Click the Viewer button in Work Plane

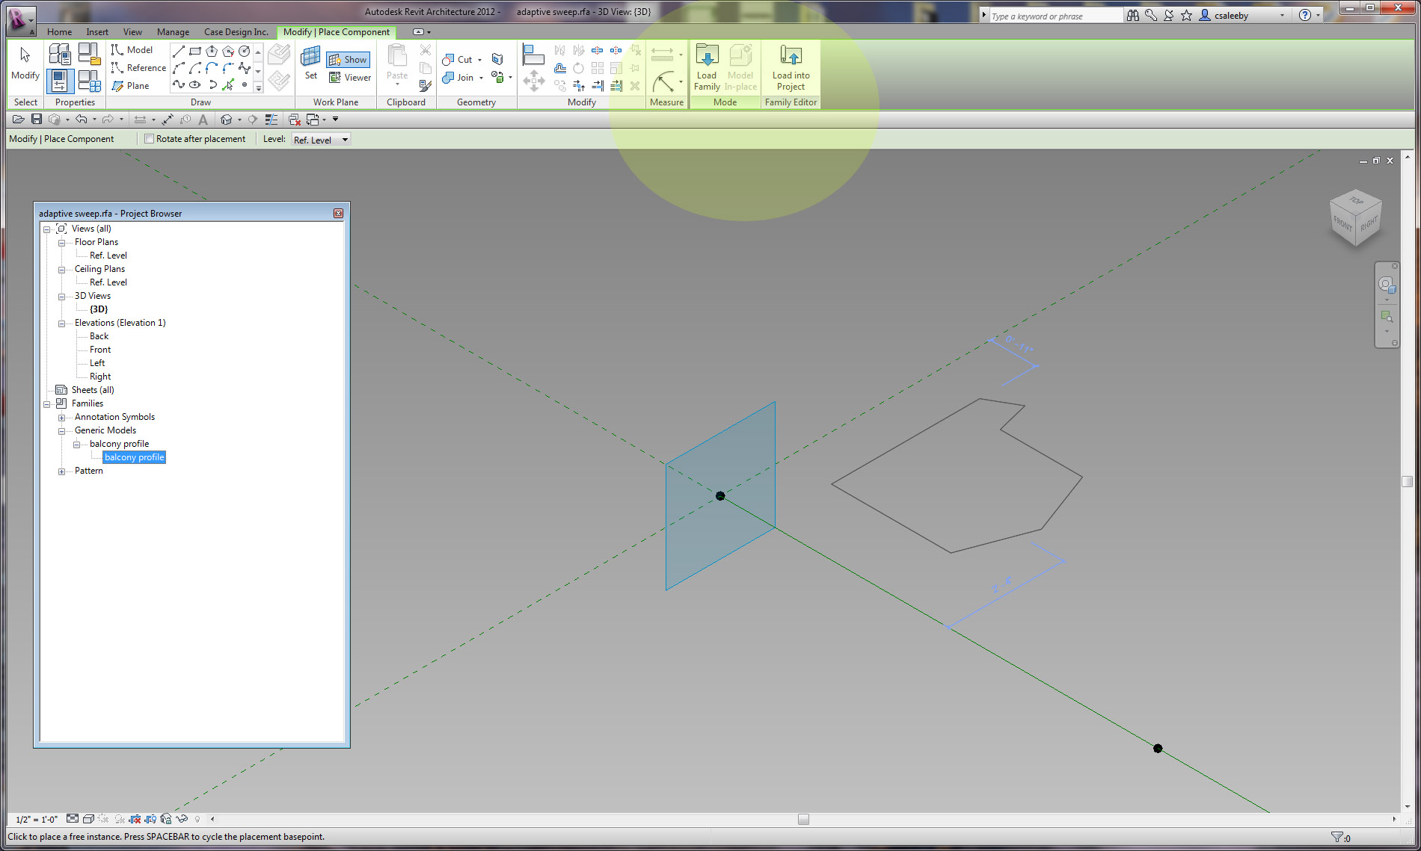[350, 78]
